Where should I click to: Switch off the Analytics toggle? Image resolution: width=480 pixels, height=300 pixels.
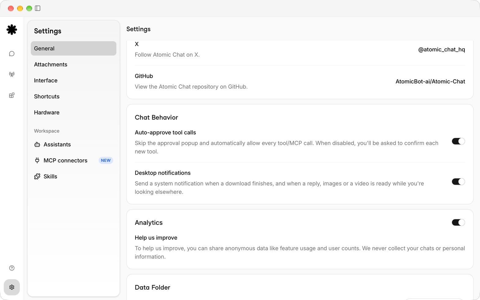click(458, 223)
